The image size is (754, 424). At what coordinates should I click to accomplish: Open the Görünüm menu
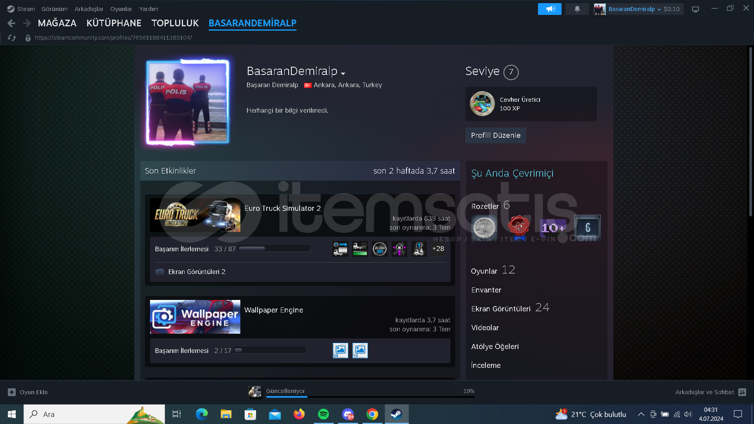coord(54,9)
